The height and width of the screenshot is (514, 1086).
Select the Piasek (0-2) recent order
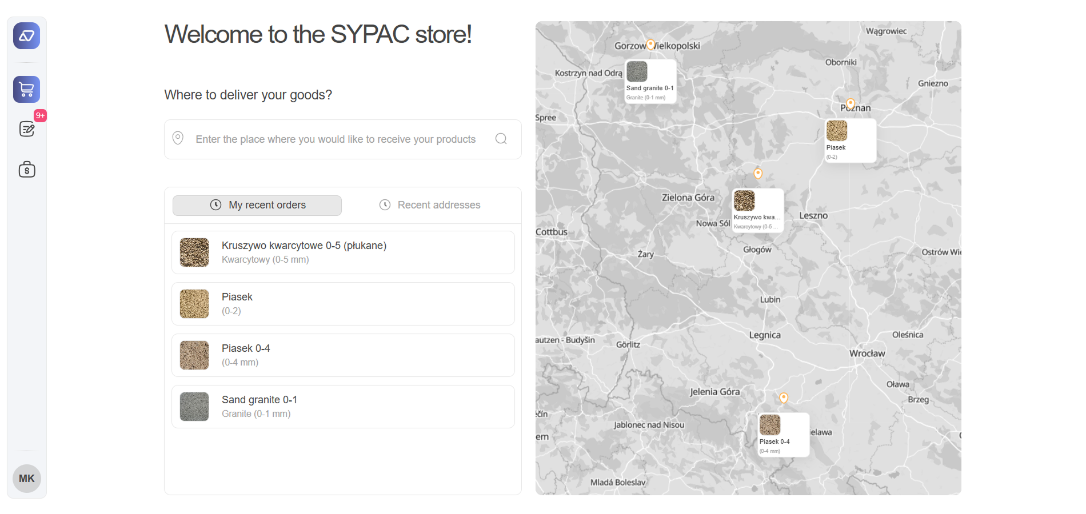[343, 304]
